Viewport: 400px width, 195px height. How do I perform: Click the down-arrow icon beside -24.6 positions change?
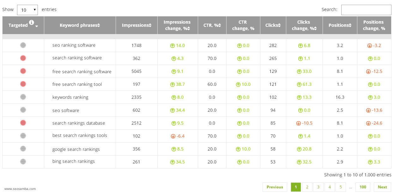(x=368, y=123)
